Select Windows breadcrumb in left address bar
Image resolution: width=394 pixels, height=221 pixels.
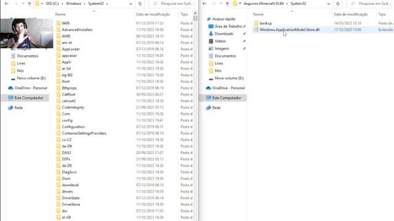click(73, 4)
